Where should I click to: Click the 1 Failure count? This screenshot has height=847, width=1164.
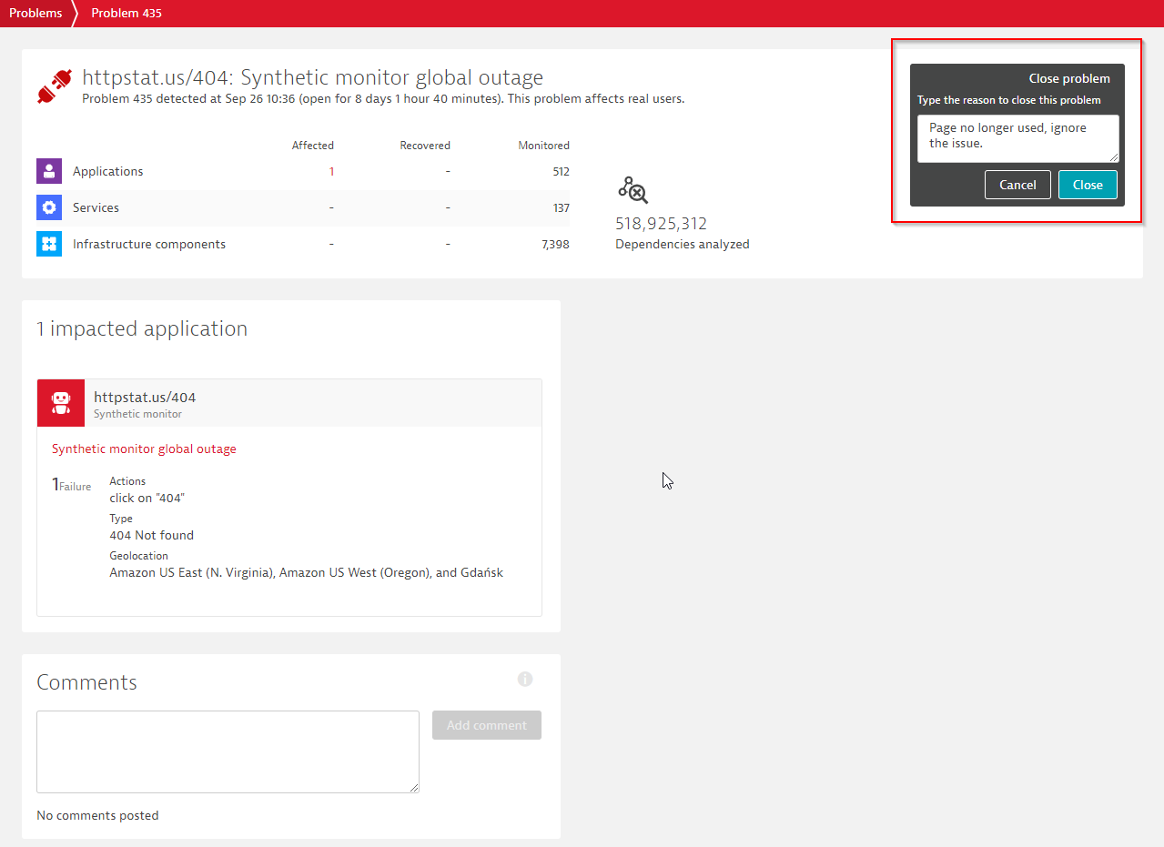71,485
